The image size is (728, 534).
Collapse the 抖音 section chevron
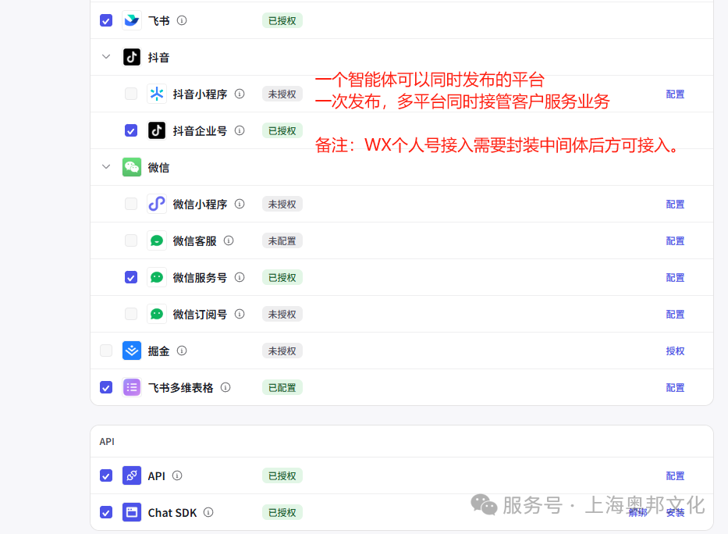tap(105, 56)
